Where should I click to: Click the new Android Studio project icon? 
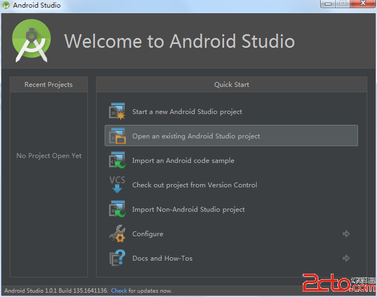(x=117, y=111)
